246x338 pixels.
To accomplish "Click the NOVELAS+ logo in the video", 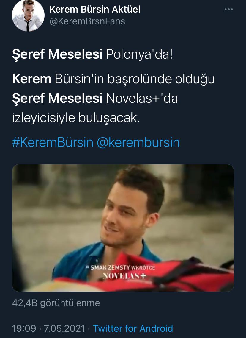I will click(x=124, y=276).
